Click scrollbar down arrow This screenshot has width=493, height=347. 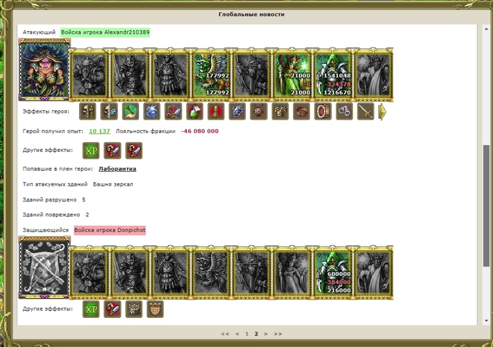pos(486,321)
